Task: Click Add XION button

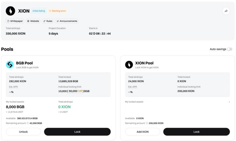Action: tap(143, 132)
